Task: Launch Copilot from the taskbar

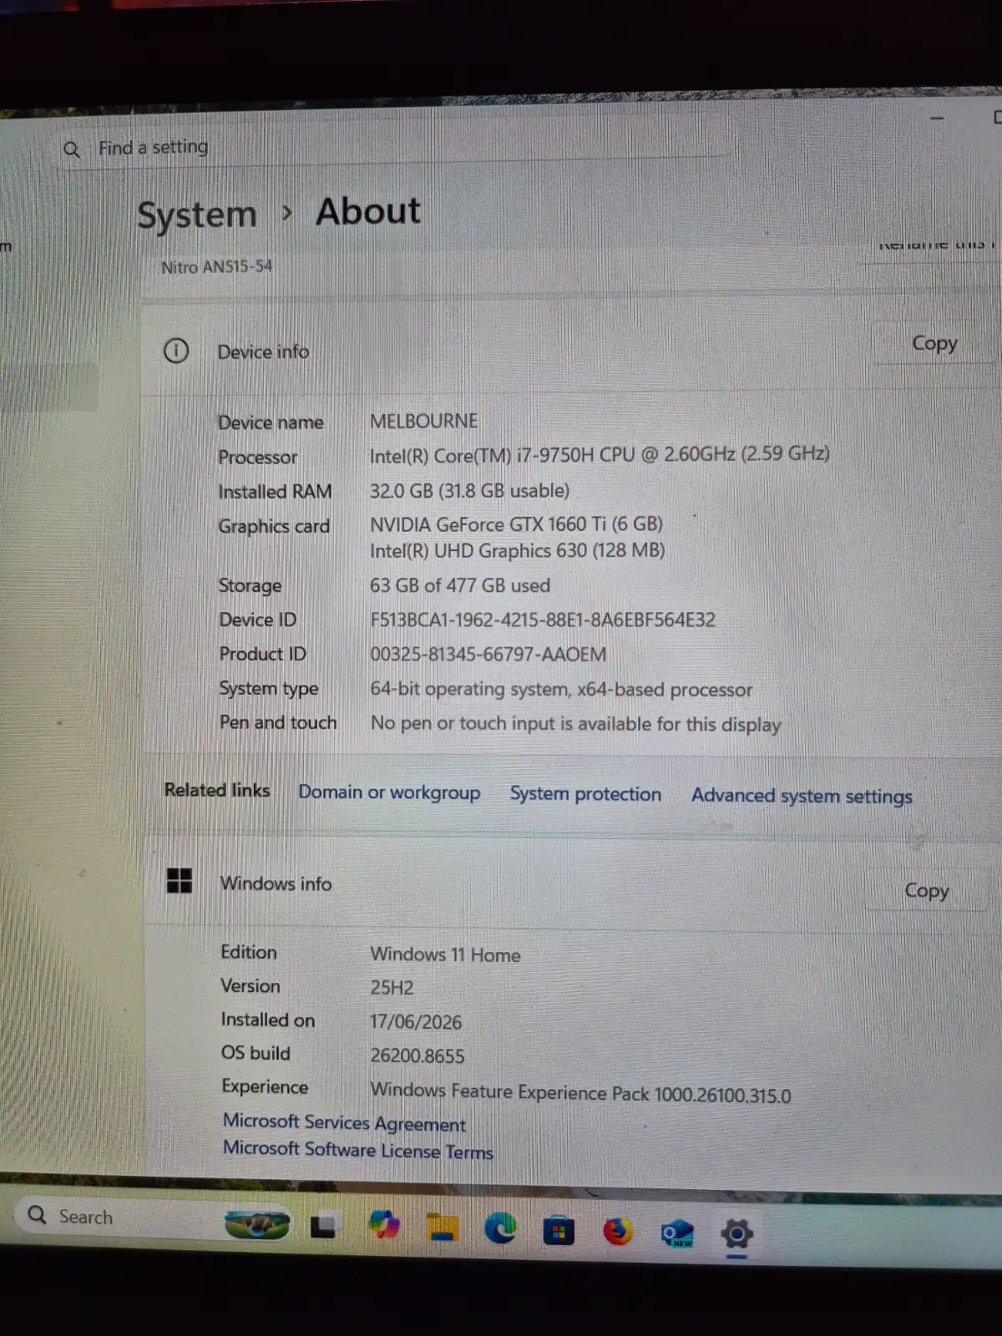Action: [x=383, y=1227]
